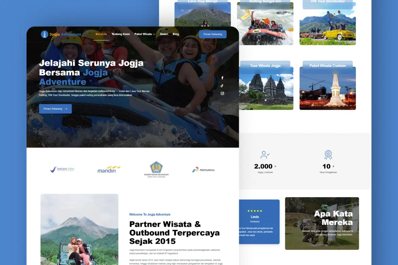Click the Mandiri bank logo

[109, 169]
